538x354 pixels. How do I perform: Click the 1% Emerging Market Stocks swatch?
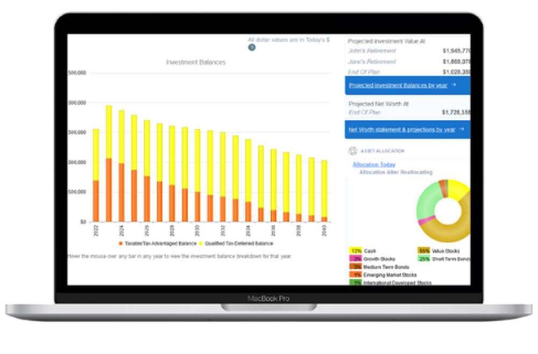(x=356, y=274)
